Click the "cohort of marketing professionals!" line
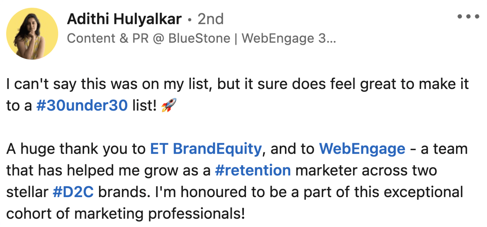The width and height of the screenshot is (487, 227). tap(125, 214)
